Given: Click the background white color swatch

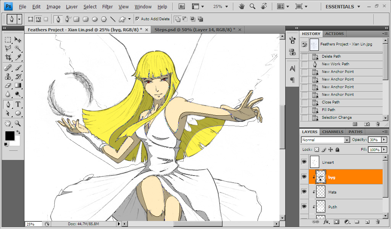Looking at the screenshot, I should (17, 142).
